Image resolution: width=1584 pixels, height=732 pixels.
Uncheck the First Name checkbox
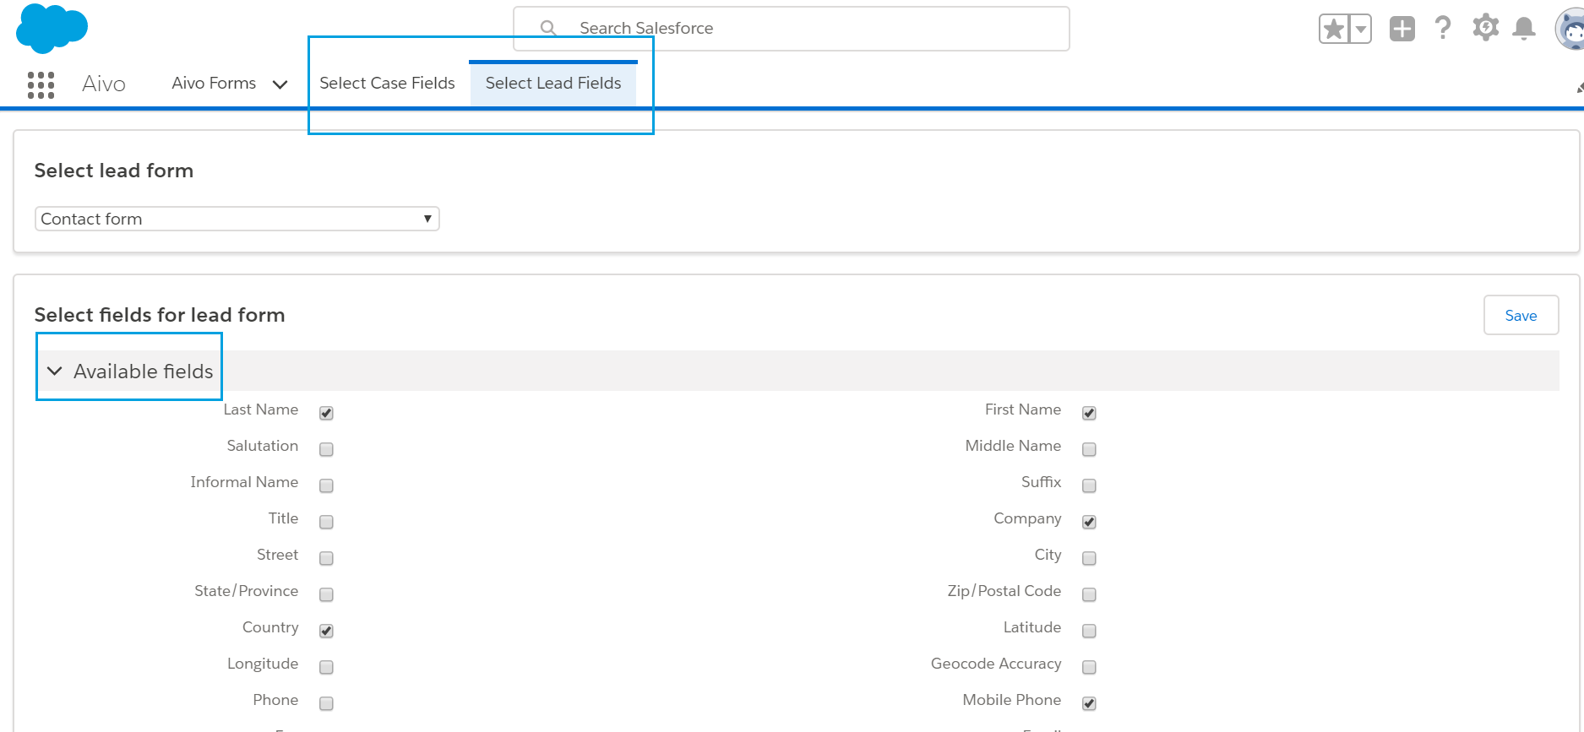(x=1089, y=413)
